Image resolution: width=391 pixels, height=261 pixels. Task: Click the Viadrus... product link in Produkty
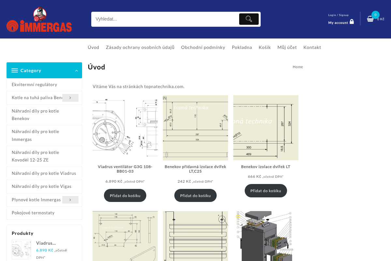click(x=46, y=243)
